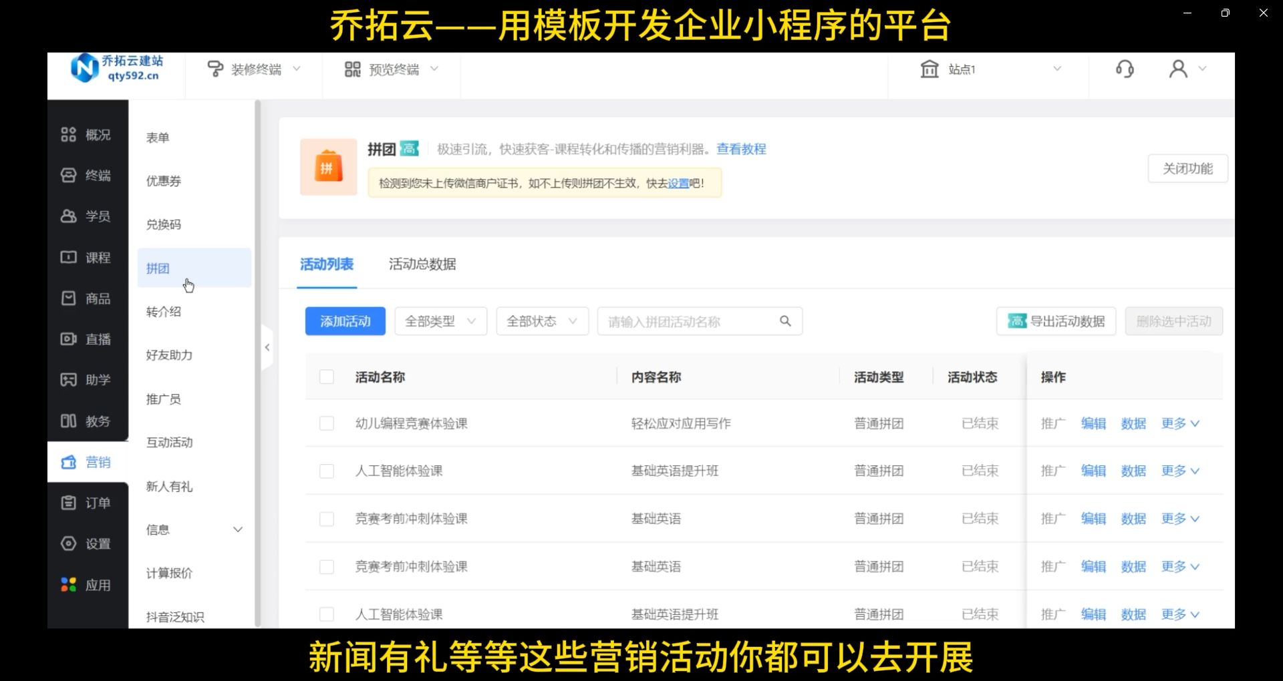This screenshot has height=681, width=1283.
Task: Switch to the 活动列表 tab
Action: point(327,264)
